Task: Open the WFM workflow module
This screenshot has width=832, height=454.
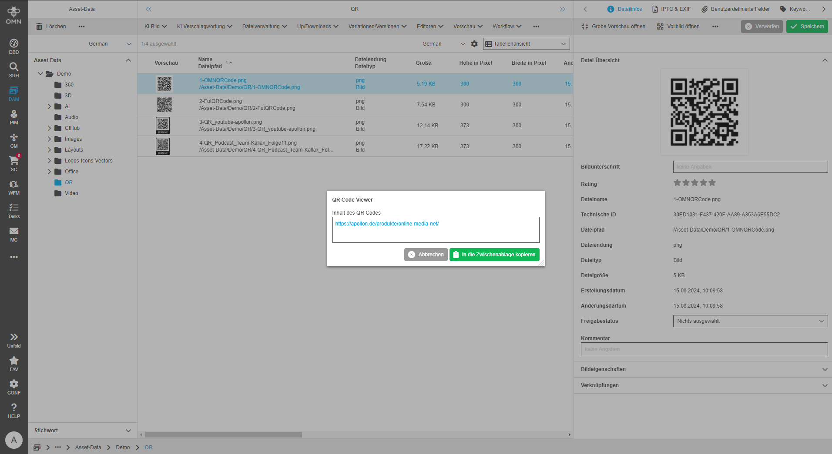Action: 14,187
